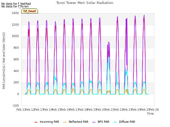The width and height of the screenshot is (170, 127).
Task: Click the 1000 y-axis tick label
Action: coord(15,36)
